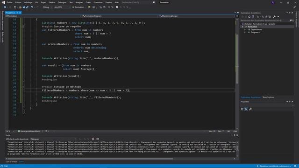The width and height of the screenshot is (299, 168).
Task: Click the hot reload icon after Formation
Action: (89, 7)
